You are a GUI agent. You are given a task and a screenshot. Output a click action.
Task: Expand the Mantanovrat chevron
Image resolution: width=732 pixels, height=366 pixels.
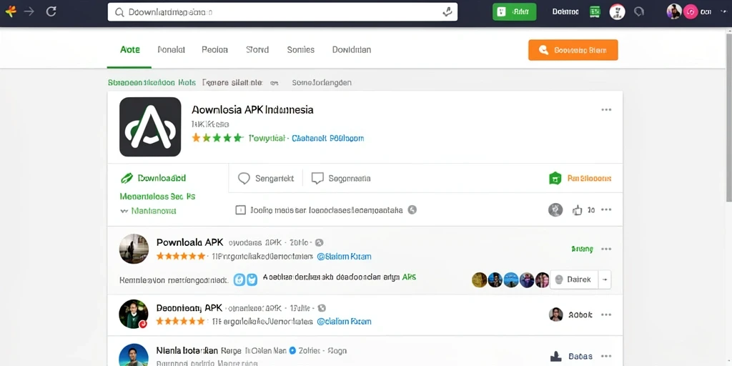point(124,211)
